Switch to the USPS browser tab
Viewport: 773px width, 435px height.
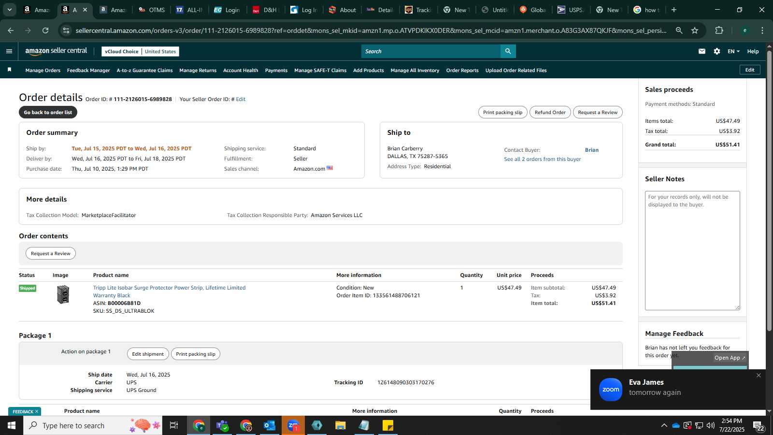point(571,10)
